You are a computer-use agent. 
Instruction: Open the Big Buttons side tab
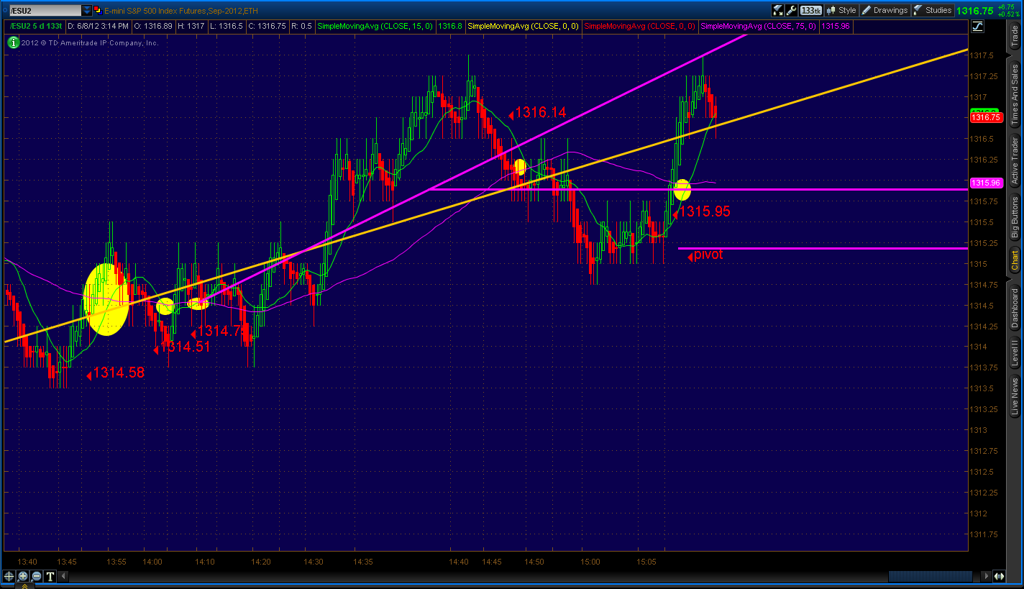(1015, 217)
